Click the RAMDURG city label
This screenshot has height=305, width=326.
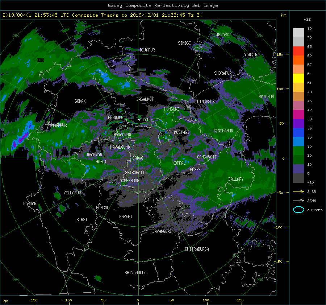click(x=116, y=118)
